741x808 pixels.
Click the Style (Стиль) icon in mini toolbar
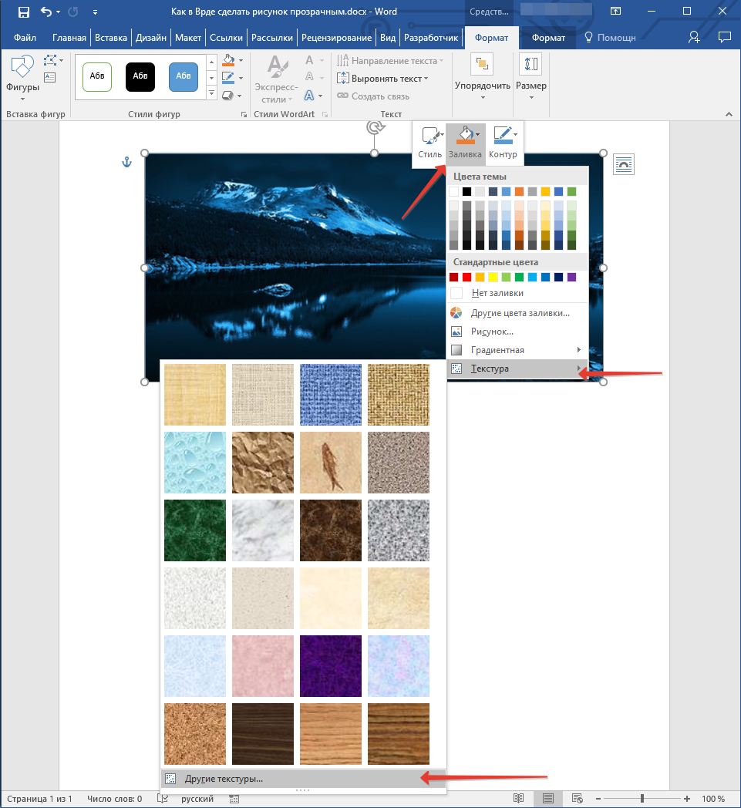(x=429, y=137)
